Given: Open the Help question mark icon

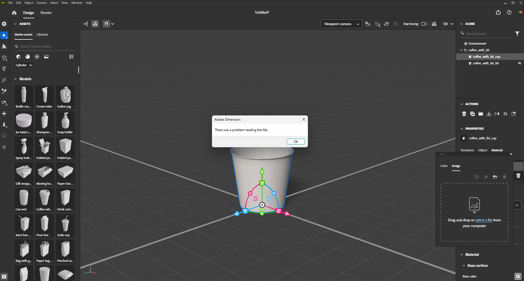Looking at the screenshot, I should point(509,12).
